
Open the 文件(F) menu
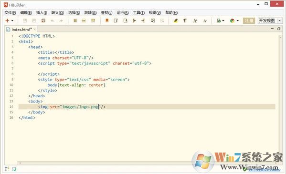10,12
